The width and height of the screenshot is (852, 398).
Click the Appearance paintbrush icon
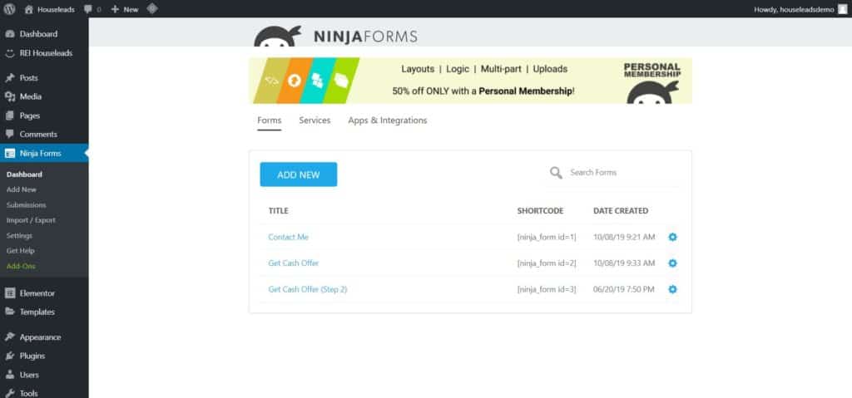tap(10, 337)
